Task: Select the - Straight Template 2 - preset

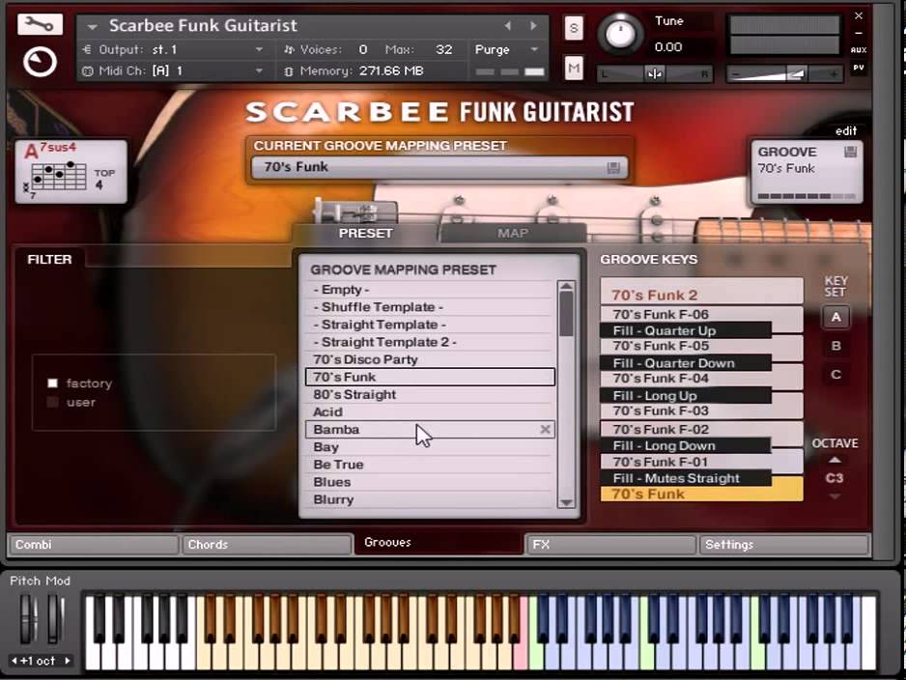Action: [430, 342]
